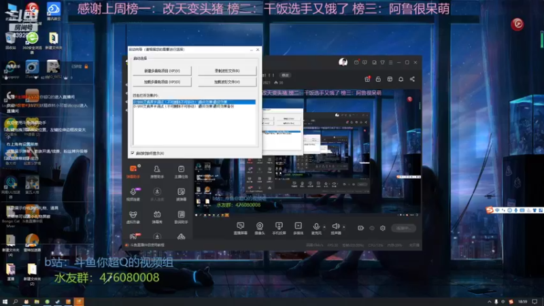Open the gift box icon in Douyu header
The image size is (544, 306).
click(367, 79)
